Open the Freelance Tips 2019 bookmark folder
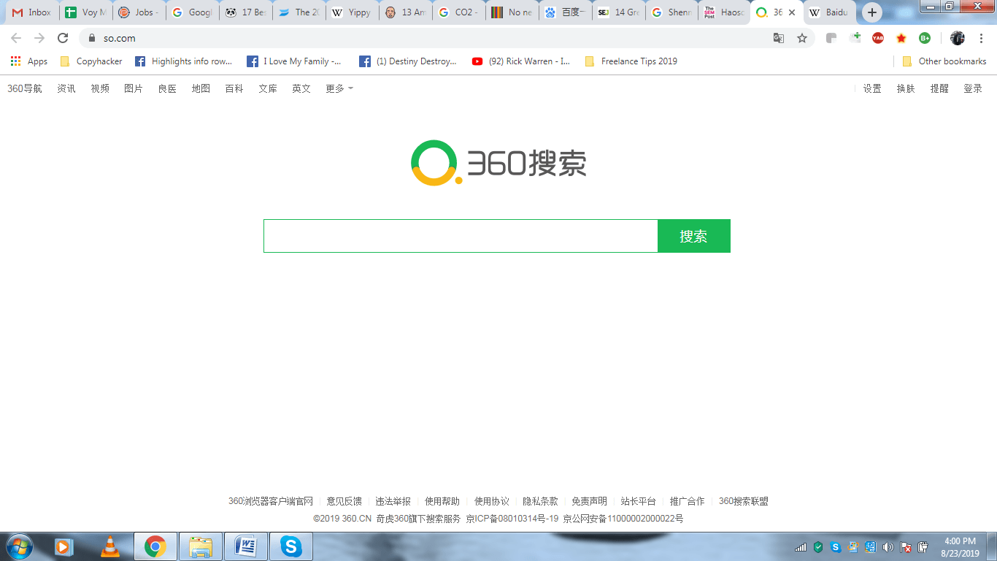 [x=631, y=61]
